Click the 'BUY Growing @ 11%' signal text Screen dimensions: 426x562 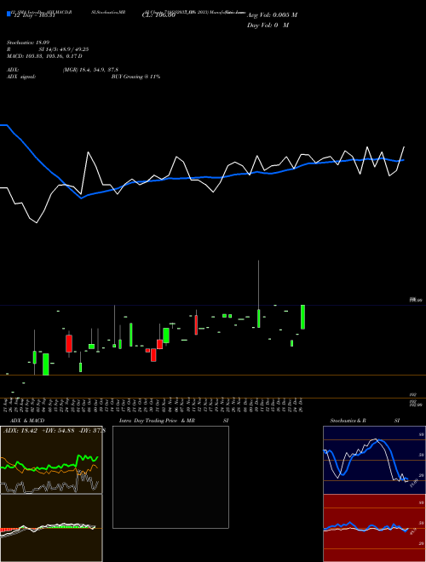click(x=135, y=77)
